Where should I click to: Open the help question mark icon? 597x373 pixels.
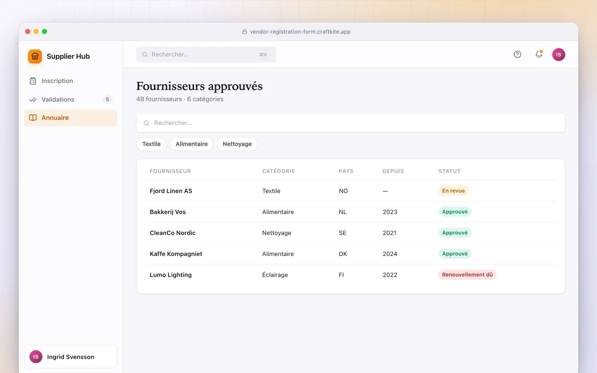click(x=517, y=55)
